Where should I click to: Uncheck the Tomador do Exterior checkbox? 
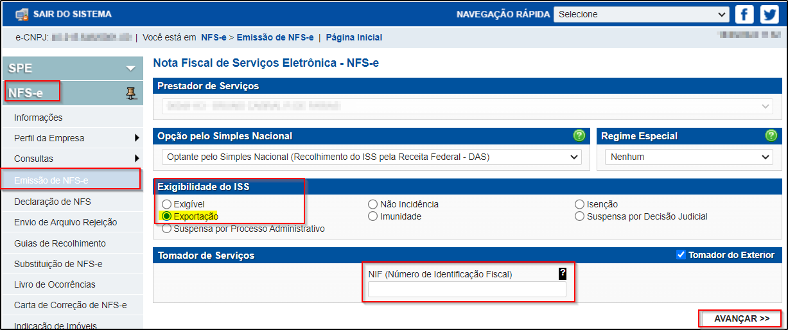coord(681,255)
